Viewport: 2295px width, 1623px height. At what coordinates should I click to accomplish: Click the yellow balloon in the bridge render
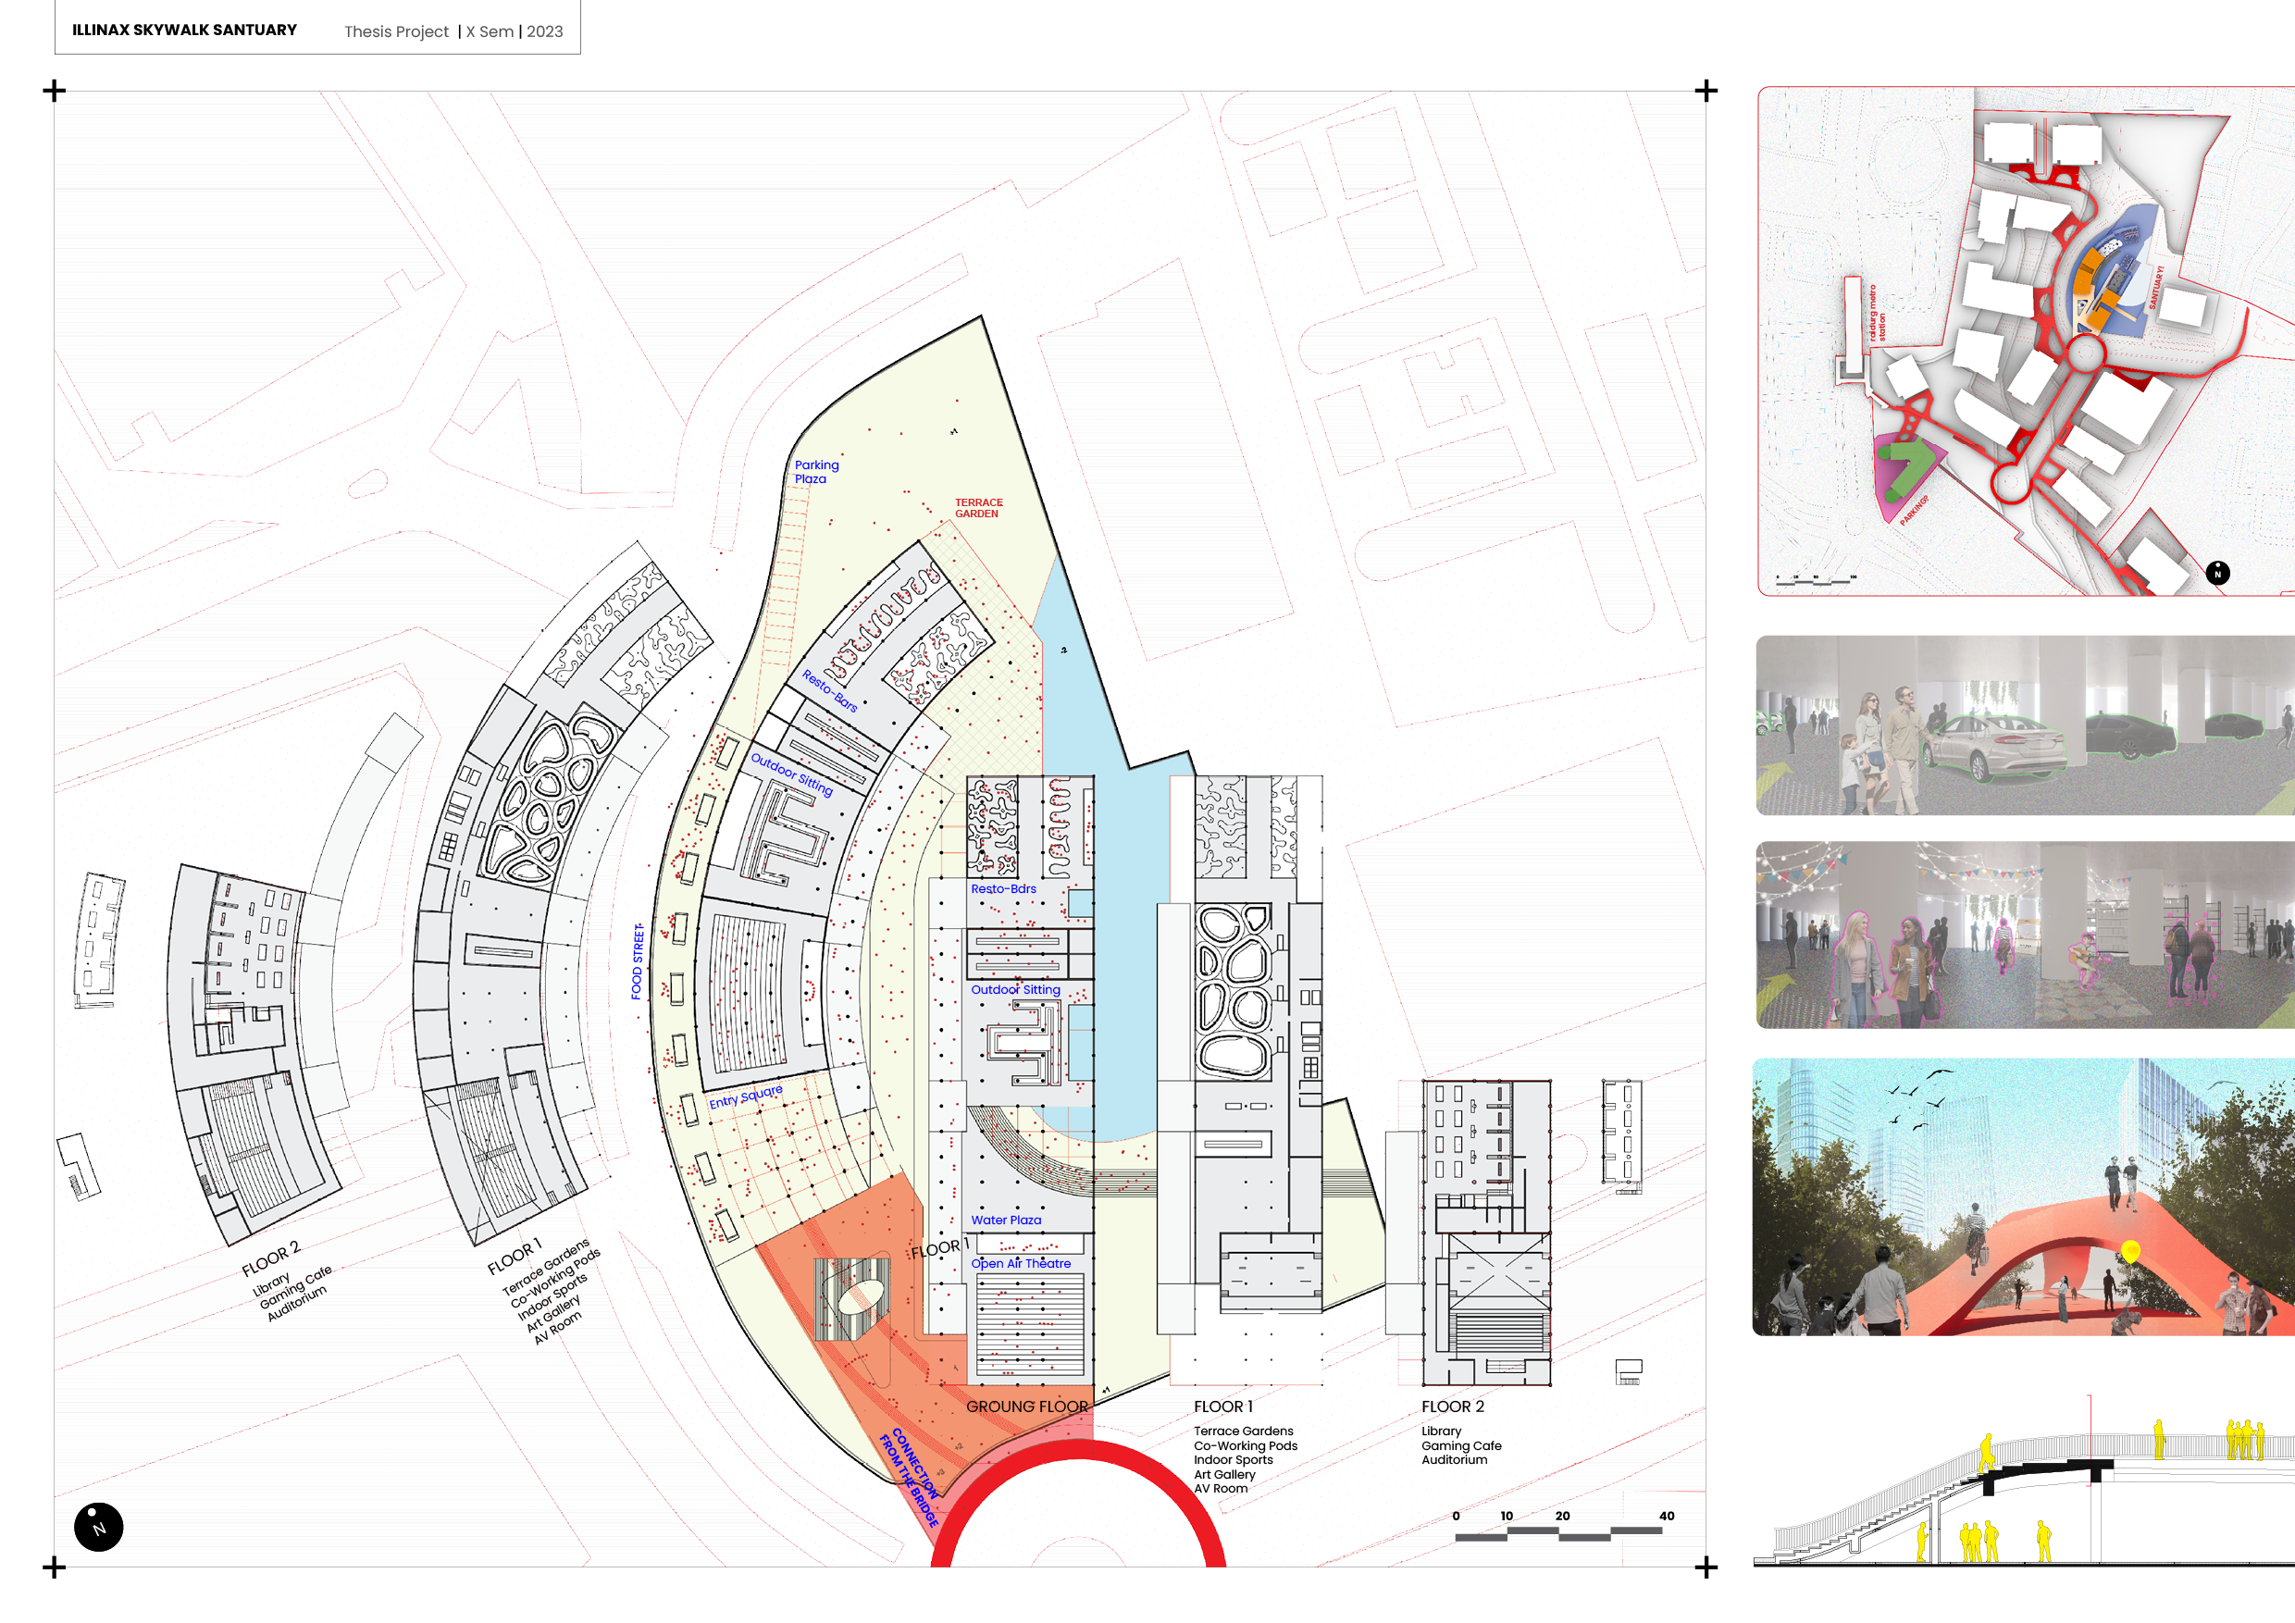point(2130,1250)
